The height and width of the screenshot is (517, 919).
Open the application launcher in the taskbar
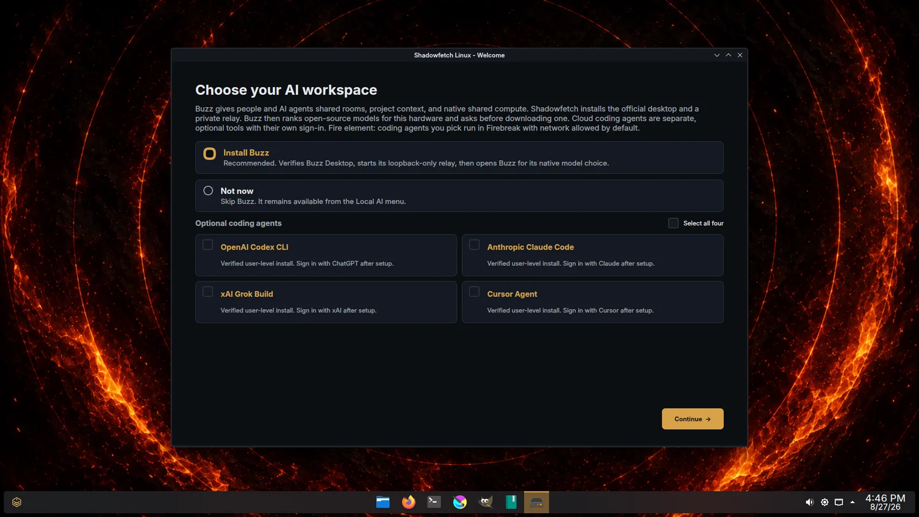click(17, 502)
